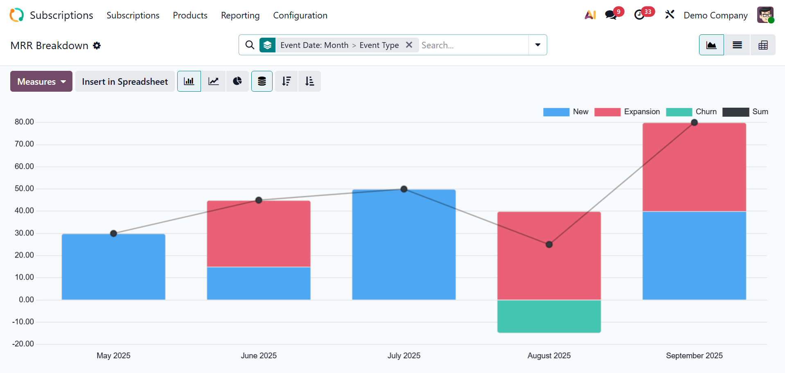Open the messages conversation icon
The image size is (785, 373).
tap(611, 15)
